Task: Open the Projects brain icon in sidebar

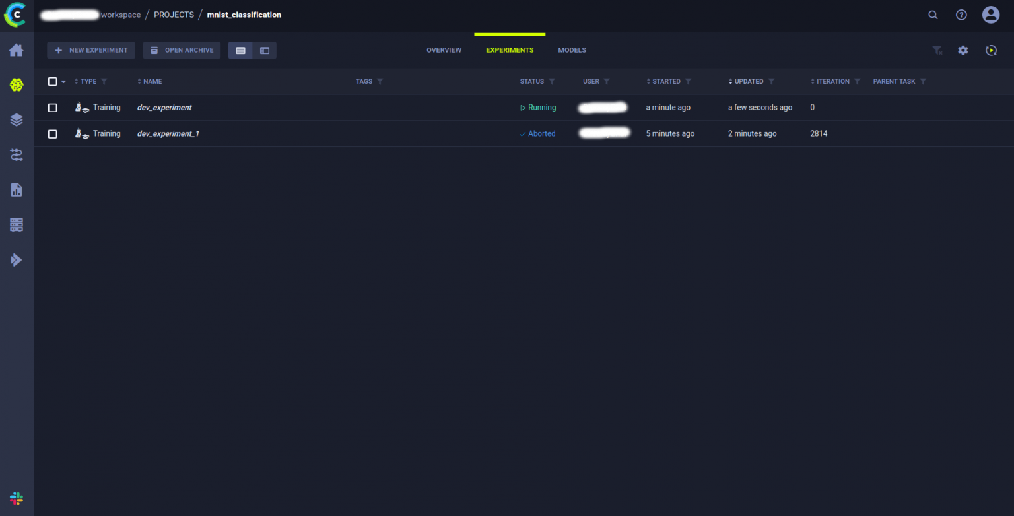Action: click(17, 84)
